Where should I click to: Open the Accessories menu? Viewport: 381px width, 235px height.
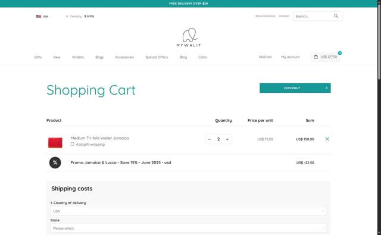[124, 57]
